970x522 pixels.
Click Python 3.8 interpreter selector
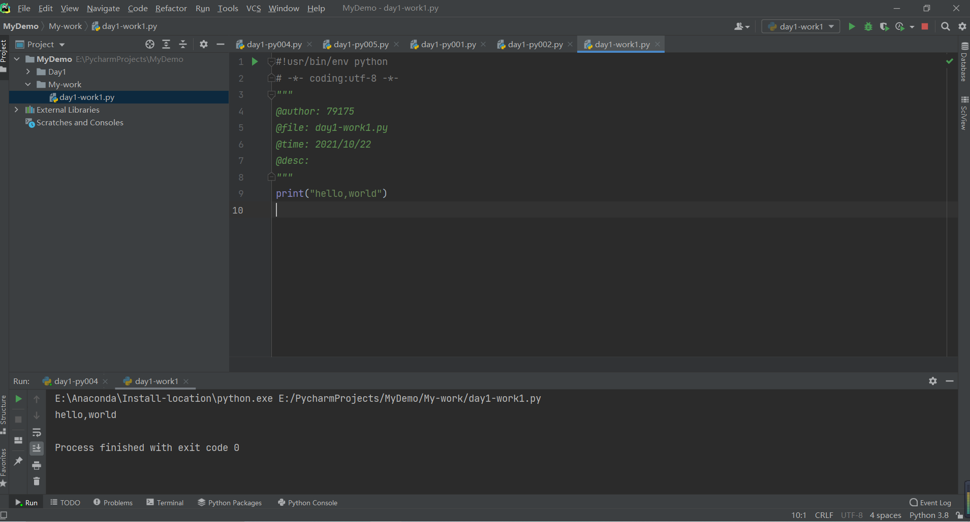click(x=929, y=515)
